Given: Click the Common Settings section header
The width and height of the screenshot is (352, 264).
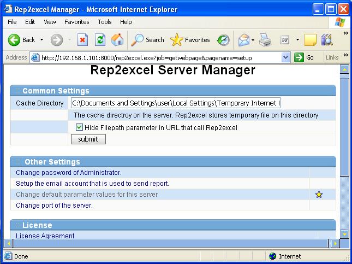Looking at the screenshot, I should [173, 91].
